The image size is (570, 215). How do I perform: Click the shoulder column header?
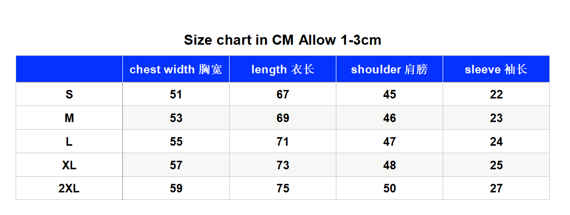[x=389, y=69]
